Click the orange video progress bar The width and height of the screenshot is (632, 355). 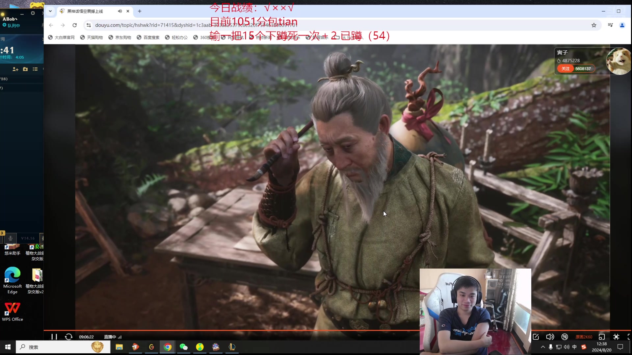(230, 330)
